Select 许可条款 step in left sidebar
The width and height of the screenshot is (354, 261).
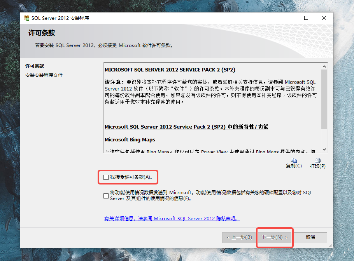35,66
